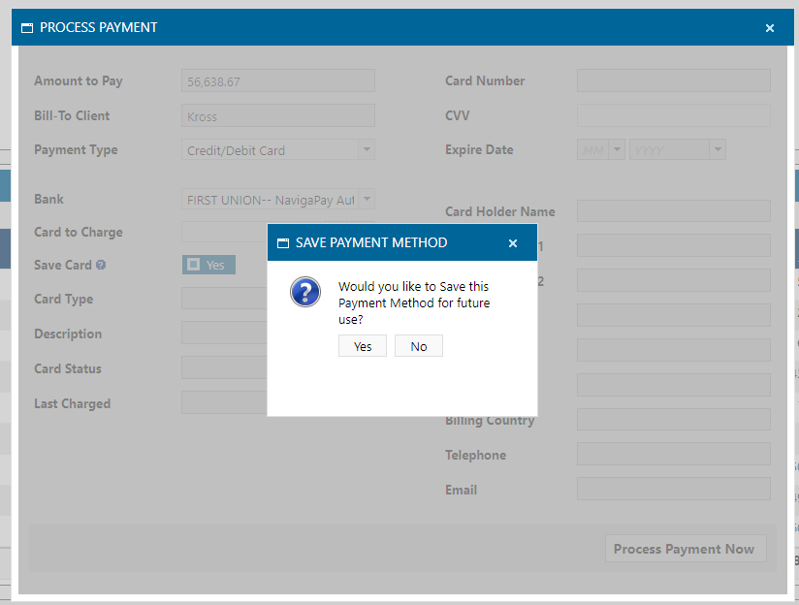Viewport: 799px width, 605px height.
Task: Click Yes to save payment method
Action: pos(363,346)
